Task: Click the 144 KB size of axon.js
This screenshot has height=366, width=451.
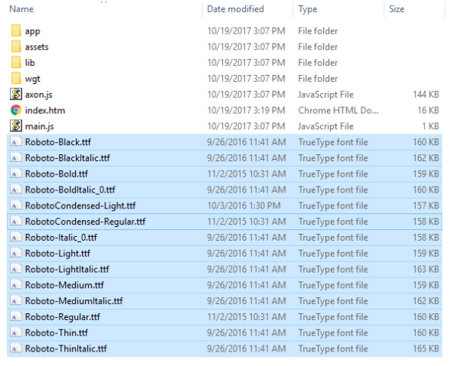Action: tap(426, 94)
